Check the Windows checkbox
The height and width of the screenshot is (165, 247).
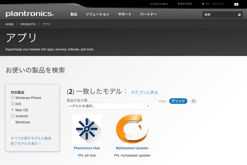click(13, 122)
